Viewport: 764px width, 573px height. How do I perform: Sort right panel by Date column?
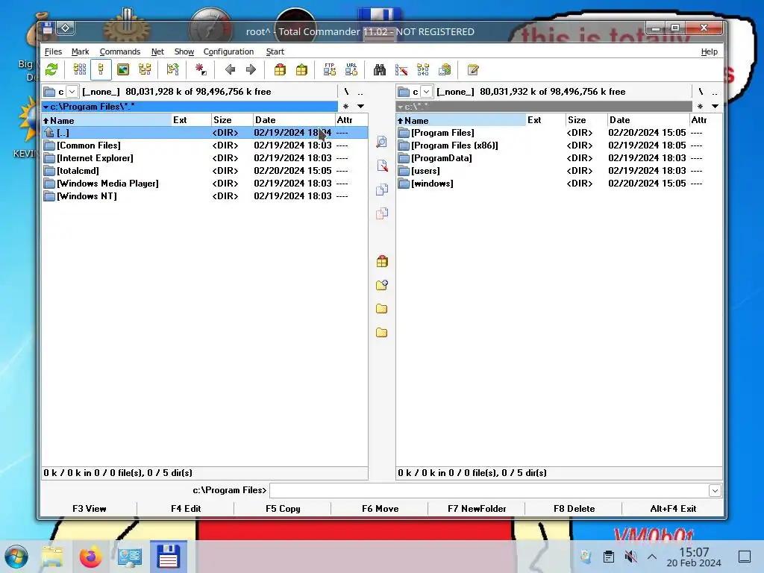(648, 120)
